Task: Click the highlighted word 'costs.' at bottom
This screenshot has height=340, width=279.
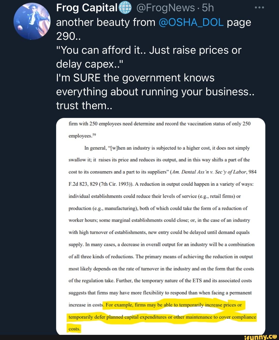Action: 74,329
